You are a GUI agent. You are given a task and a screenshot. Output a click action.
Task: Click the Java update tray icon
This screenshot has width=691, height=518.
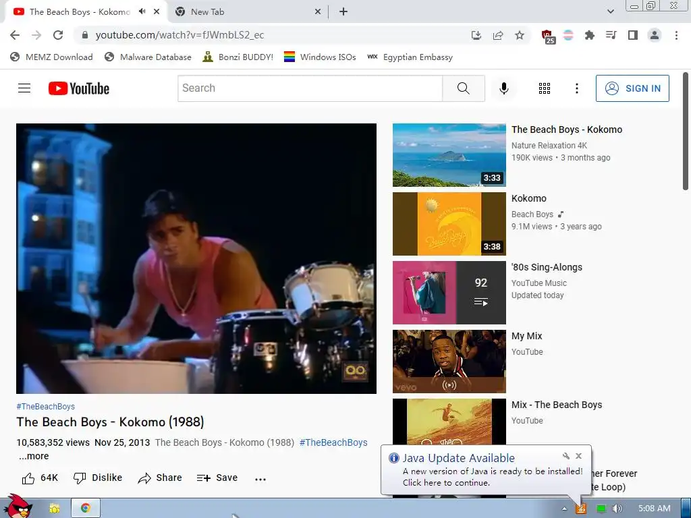coord(581,509)
